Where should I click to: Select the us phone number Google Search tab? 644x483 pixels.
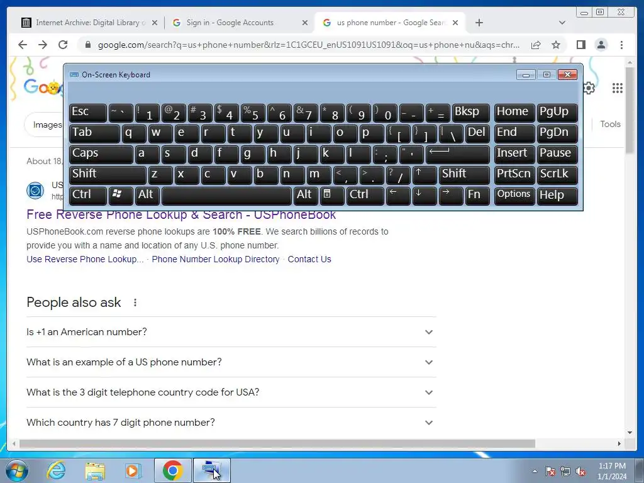point(390,23)
